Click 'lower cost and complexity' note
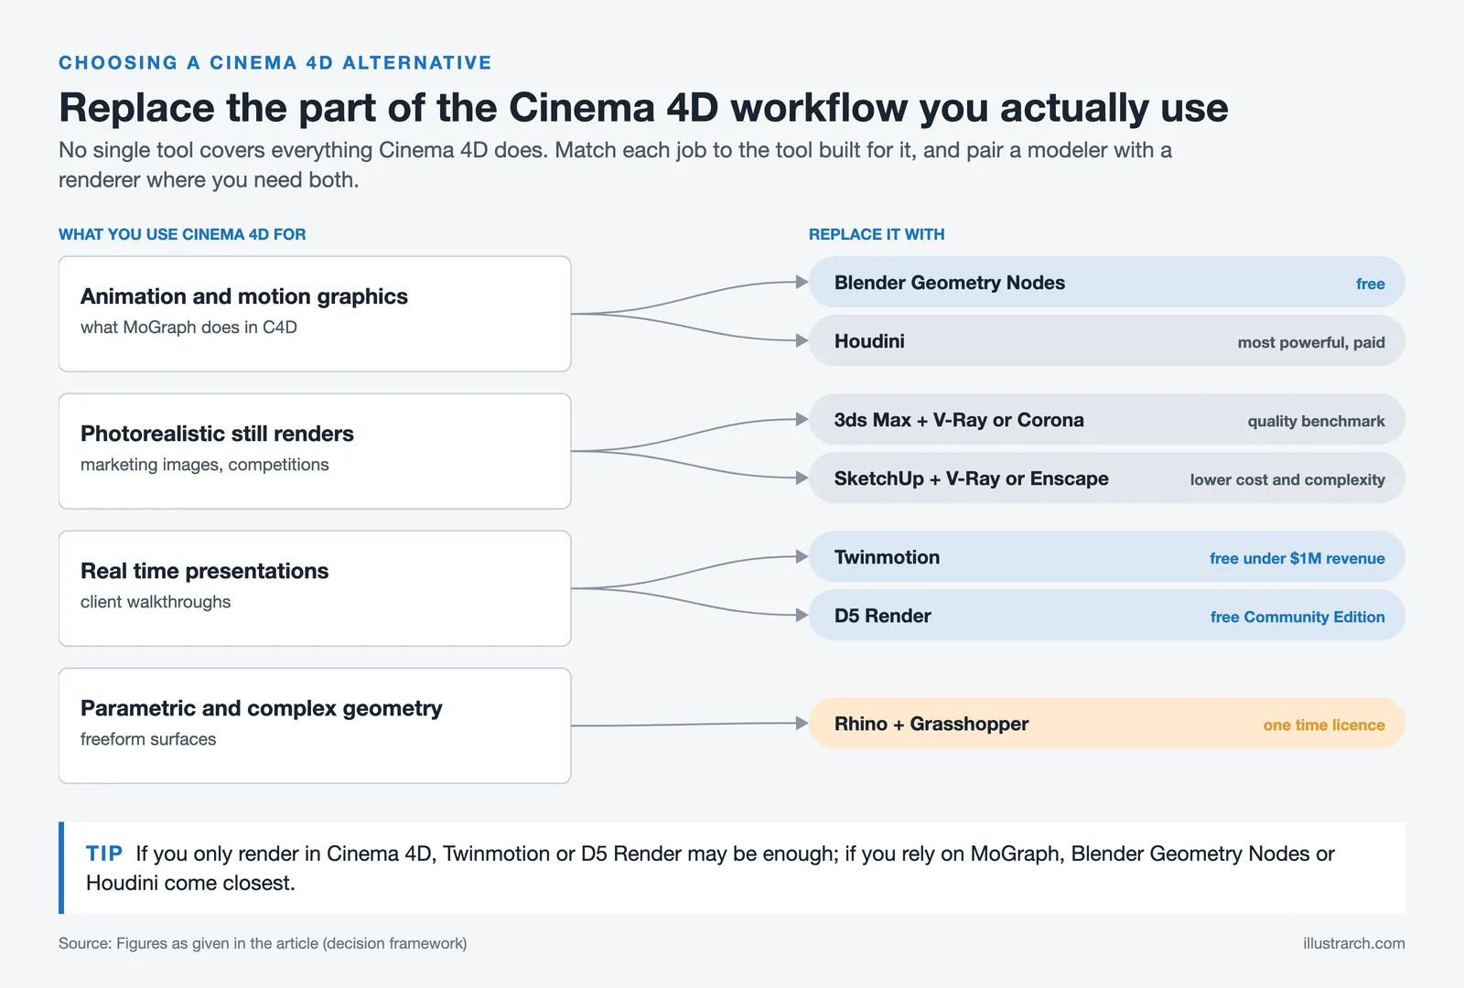1464x988 pixels. coord(1287,479)
